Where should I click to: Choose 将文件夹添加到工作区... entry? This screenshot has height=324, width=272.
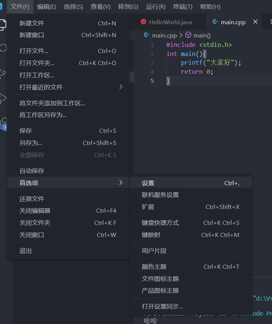tap(68, 103)
